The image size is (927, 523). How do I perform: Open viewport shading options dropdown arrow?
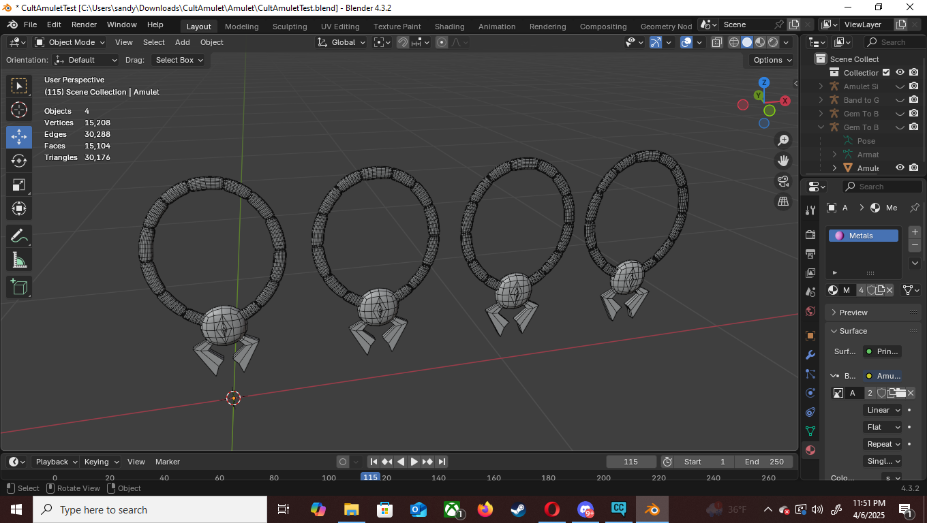point(786,42)
